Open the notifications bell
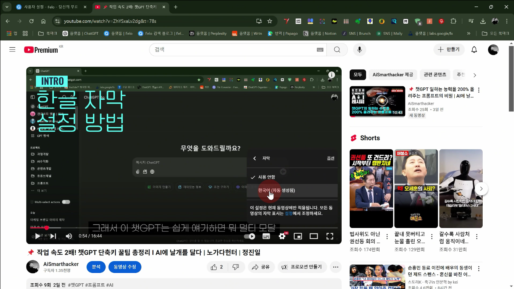The width and height of the screenshot is (514, 289). point(474,50)
